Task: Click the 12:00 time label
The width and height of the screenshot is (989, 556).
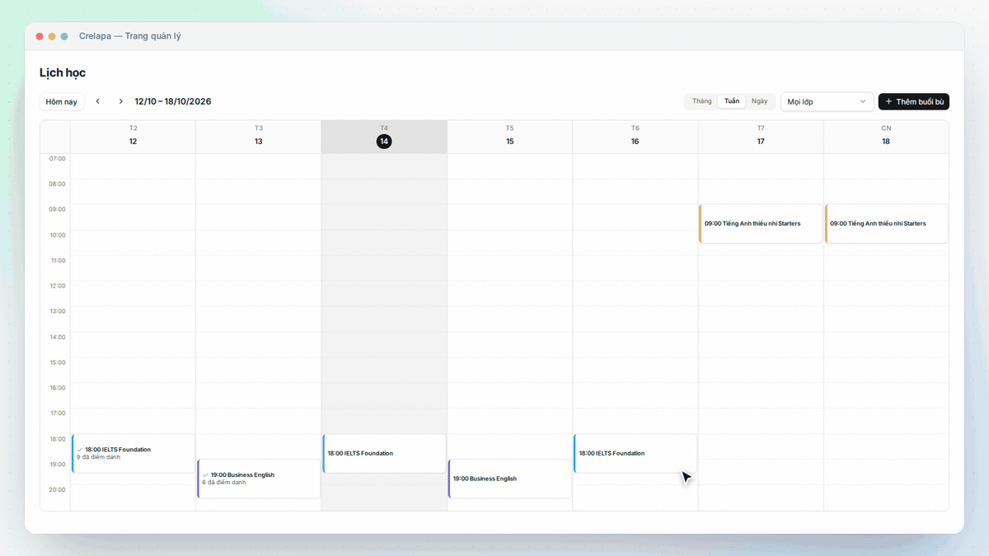Action: [57, 286]
